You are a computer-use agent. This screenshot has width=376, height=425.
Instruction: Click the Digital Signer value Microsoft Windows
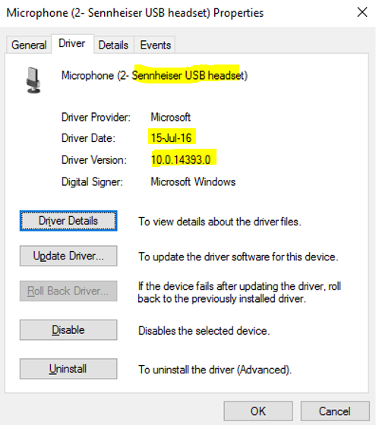click(x=193, y=182)
